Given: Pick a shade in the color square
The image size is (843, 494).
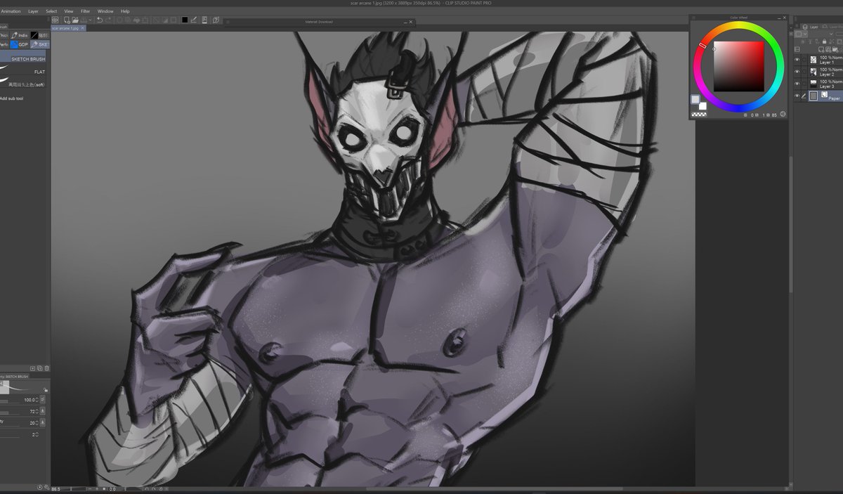Looking at the screenshot, I should 739,66.
